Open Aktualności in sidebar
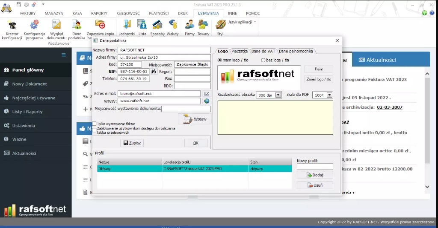The image size is (438, 228). 36,153
